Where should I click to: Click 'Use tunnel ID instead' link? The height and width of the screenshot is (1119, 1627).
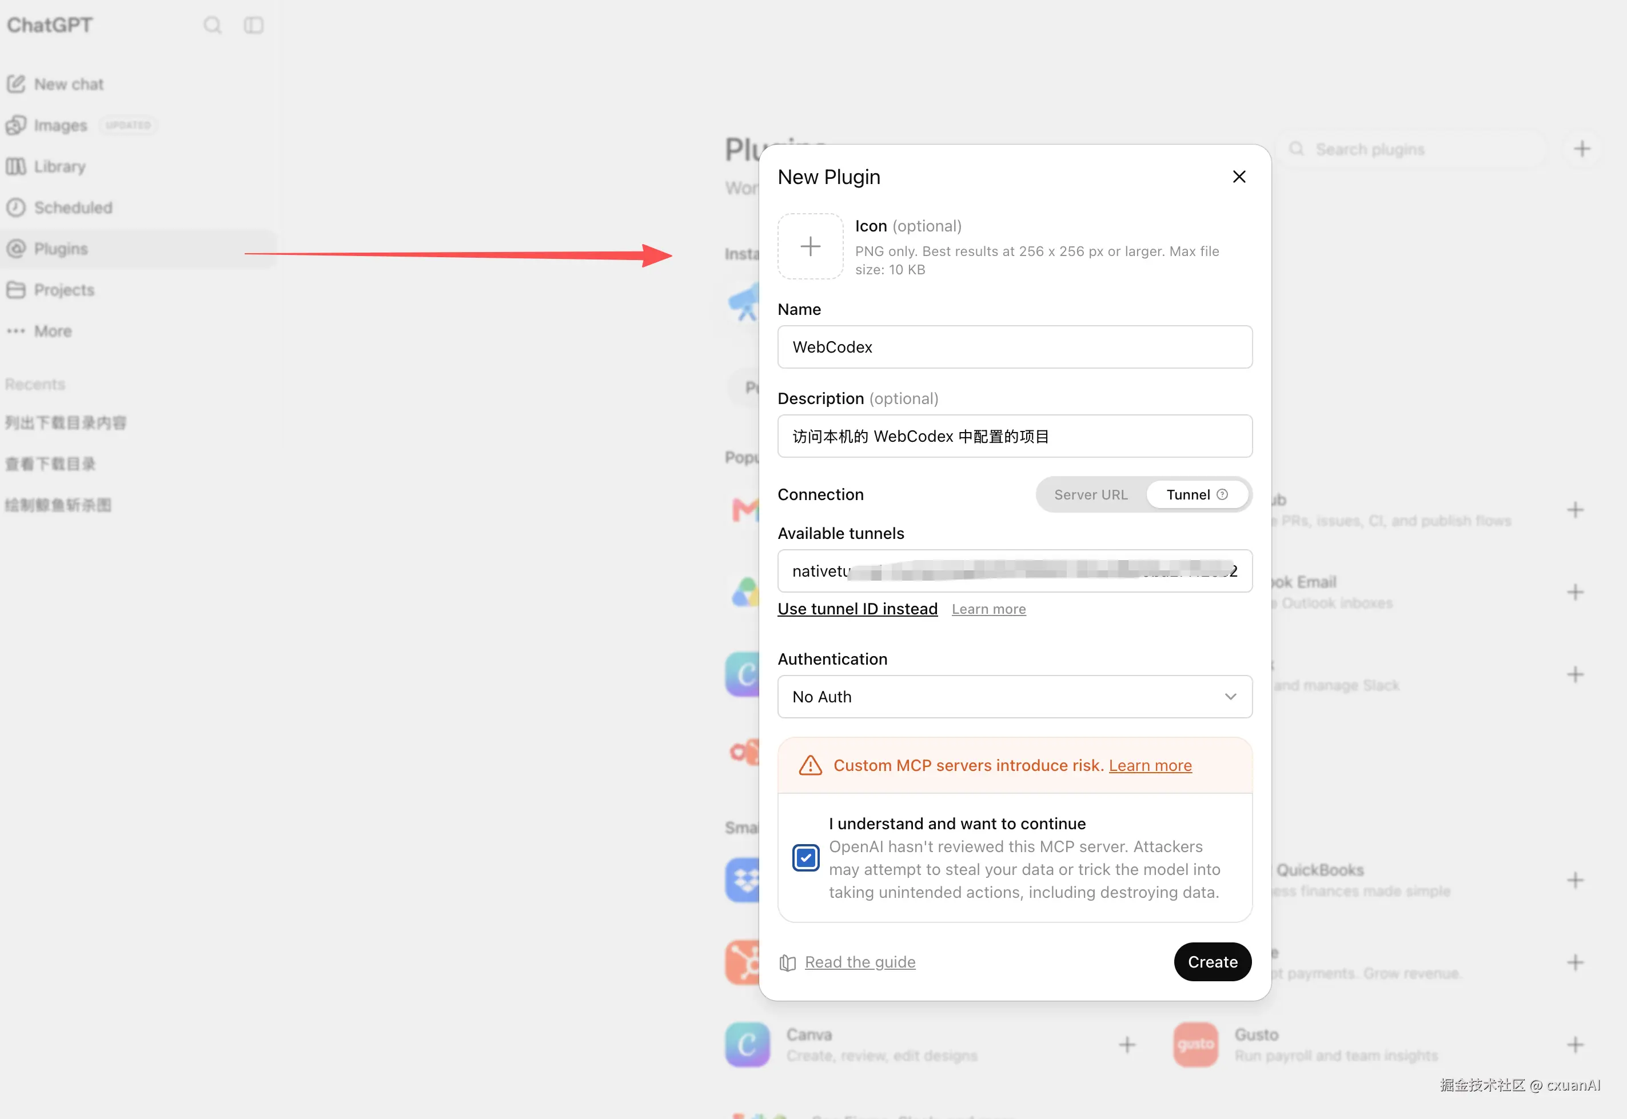pyautogui.click(x=857, y=609)
